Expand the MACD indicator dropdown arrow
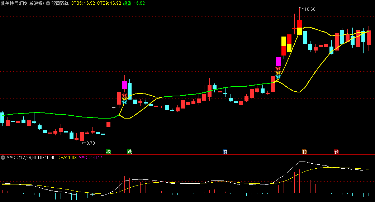 [3, 158]
